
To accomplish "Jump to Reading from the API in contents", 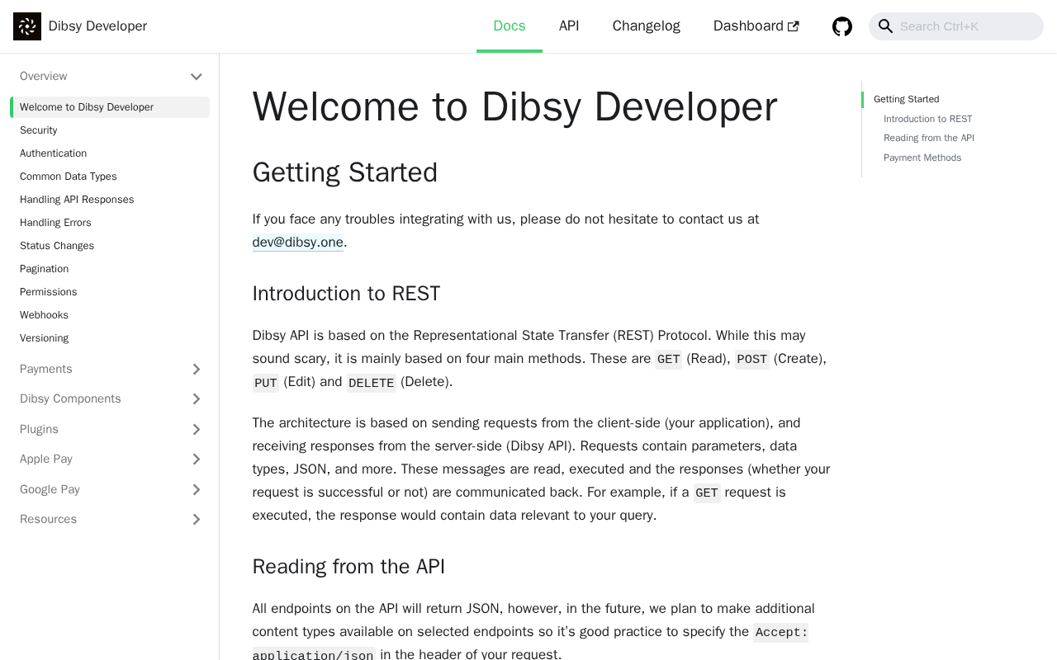I will coord(929,138).
